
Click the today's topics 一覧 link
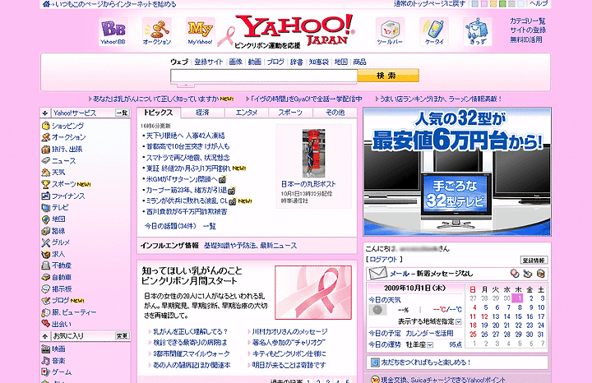tap(209, 226)
